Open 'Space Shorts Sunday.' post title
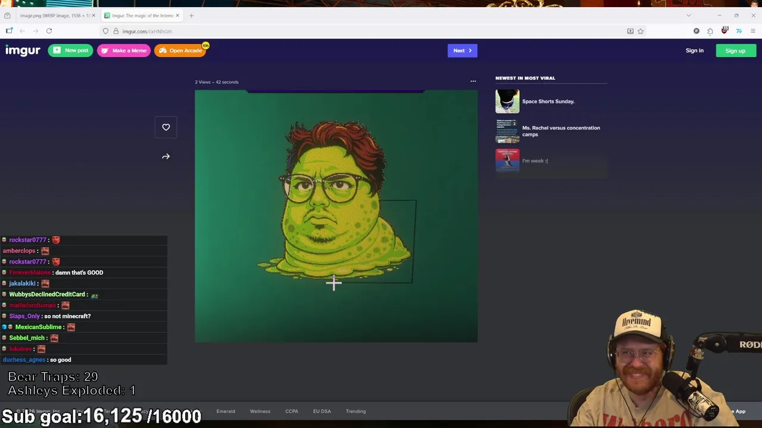The height and width of the screenshot is (428, 762). pos(548,102)
